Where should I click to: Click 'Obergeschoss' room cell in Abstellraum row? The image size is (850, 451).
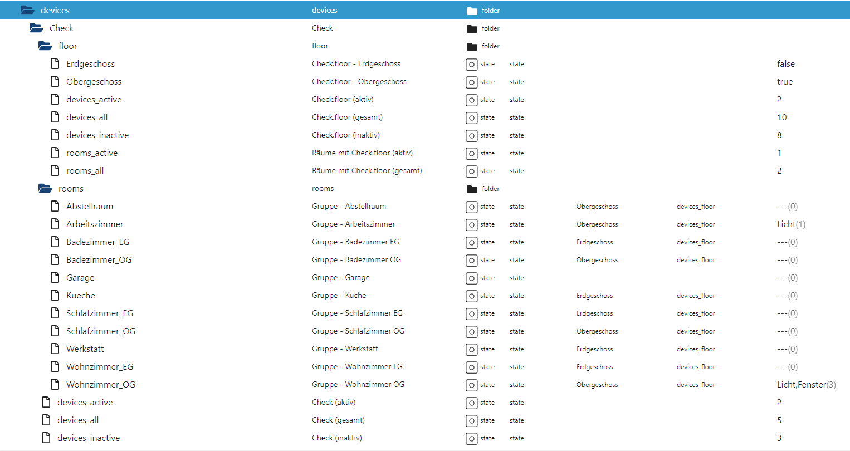[597, 207]
